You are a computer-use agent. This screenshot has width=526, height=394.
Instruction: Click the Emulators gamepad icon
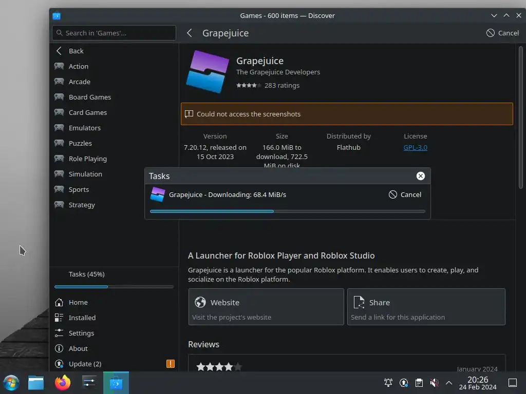point(59,128)
